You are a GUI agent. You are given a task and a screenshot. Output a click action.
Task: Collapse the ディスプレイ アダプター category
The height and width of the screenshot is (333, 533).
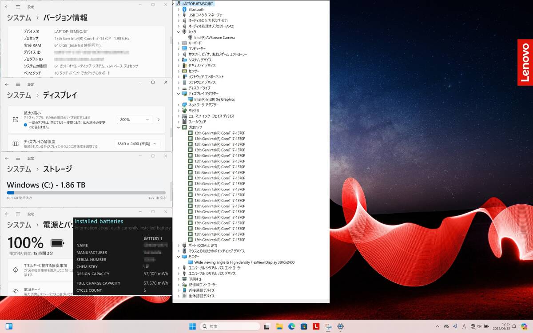coord(179,94)
